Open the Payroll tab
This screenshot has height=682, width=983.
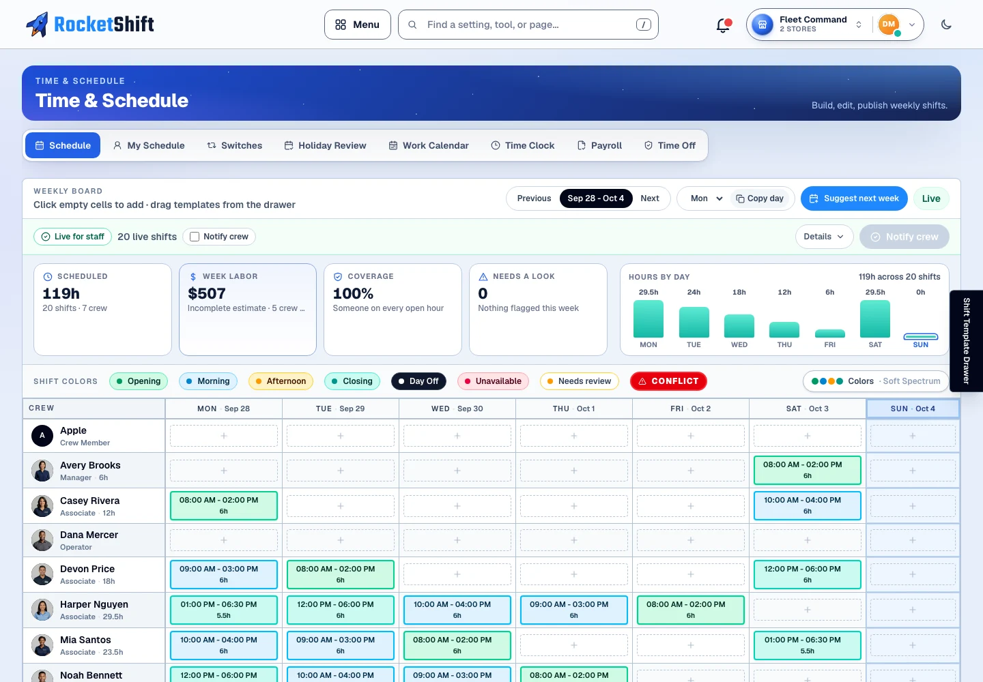pyautogui.click(x=599, y=145)
